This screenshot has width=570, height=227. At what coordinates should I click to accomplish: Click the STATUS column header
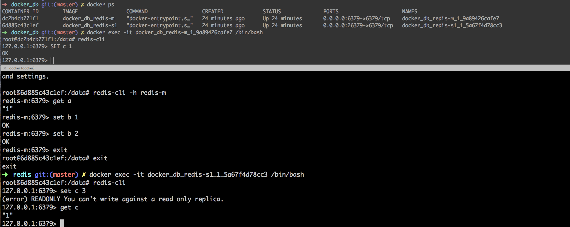272,12
